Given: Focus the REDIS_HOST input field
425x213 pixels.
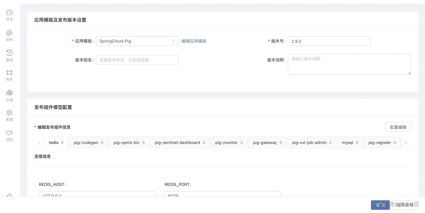Looking at the screenshot, I should point(97,194).
